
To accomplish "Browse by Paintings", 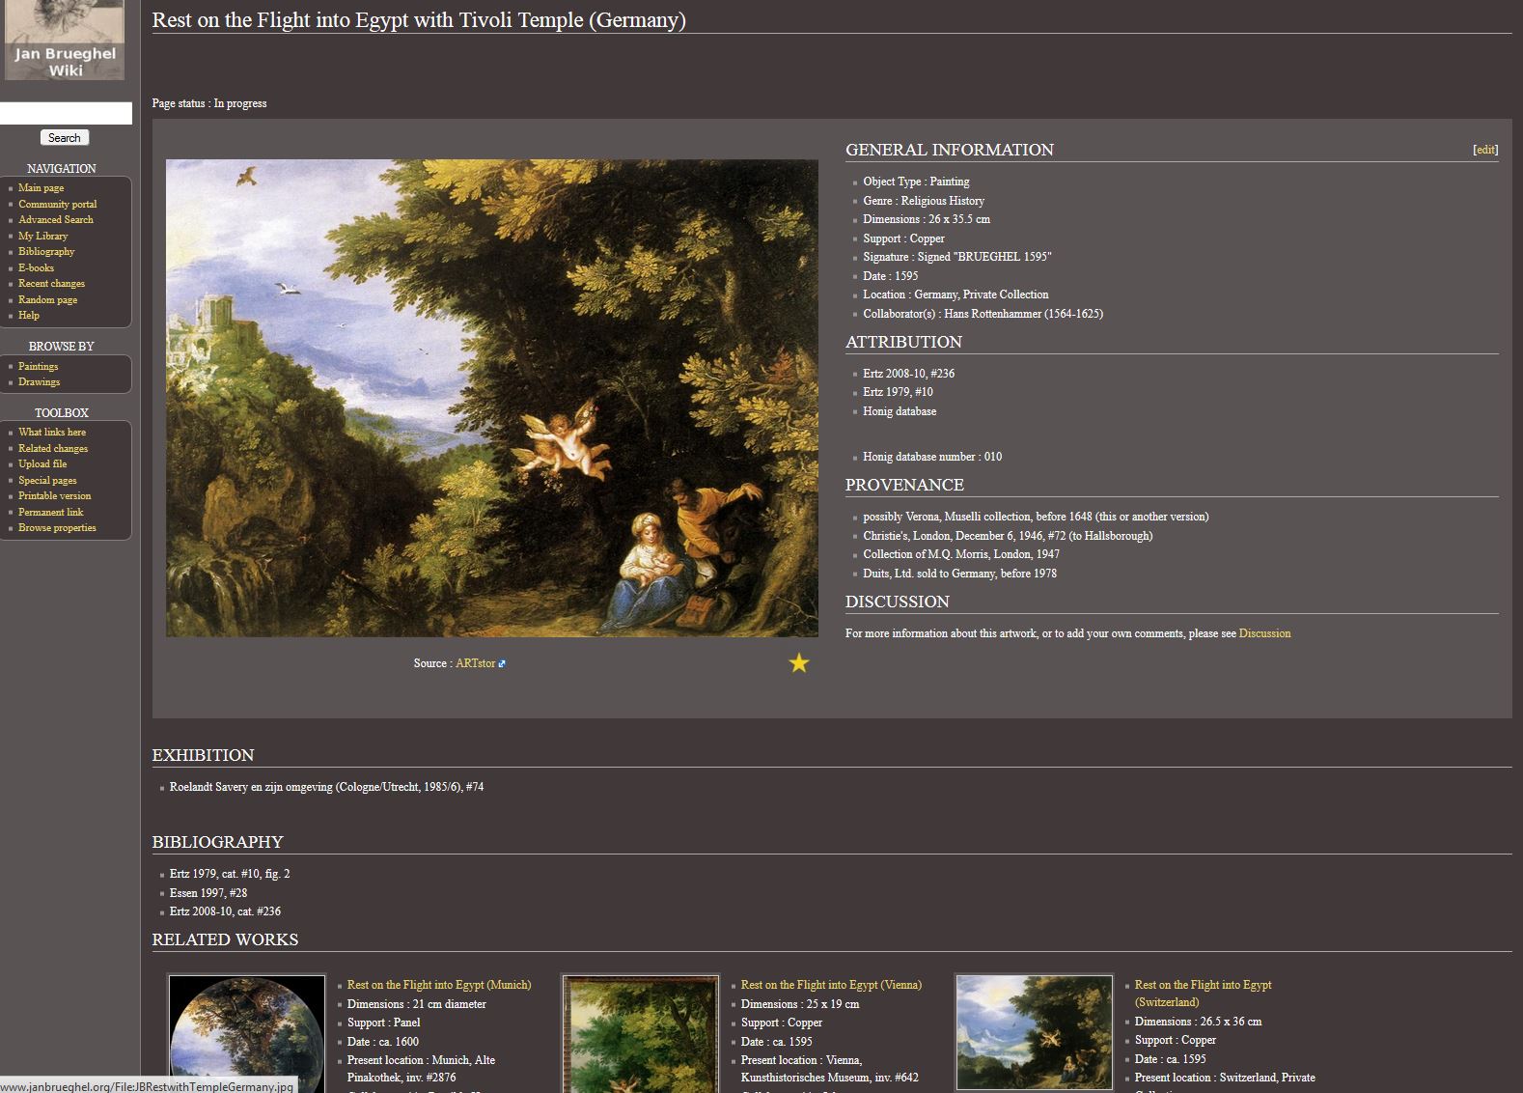I will coord(38,366).
